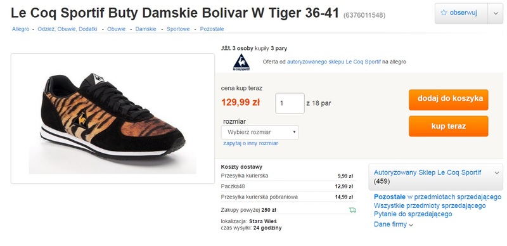This screenshot has width=507, height=246.
Task: Open the obserwuj dropdown arrow
Action: 496,13
